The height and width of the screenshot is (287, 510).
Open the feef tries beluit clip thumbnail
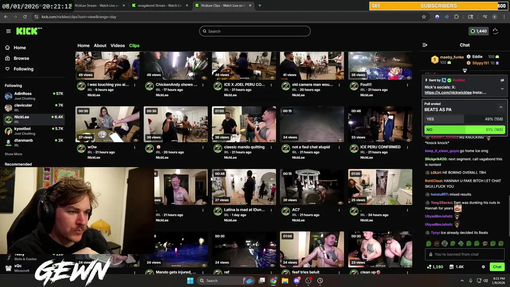(312, 249)
